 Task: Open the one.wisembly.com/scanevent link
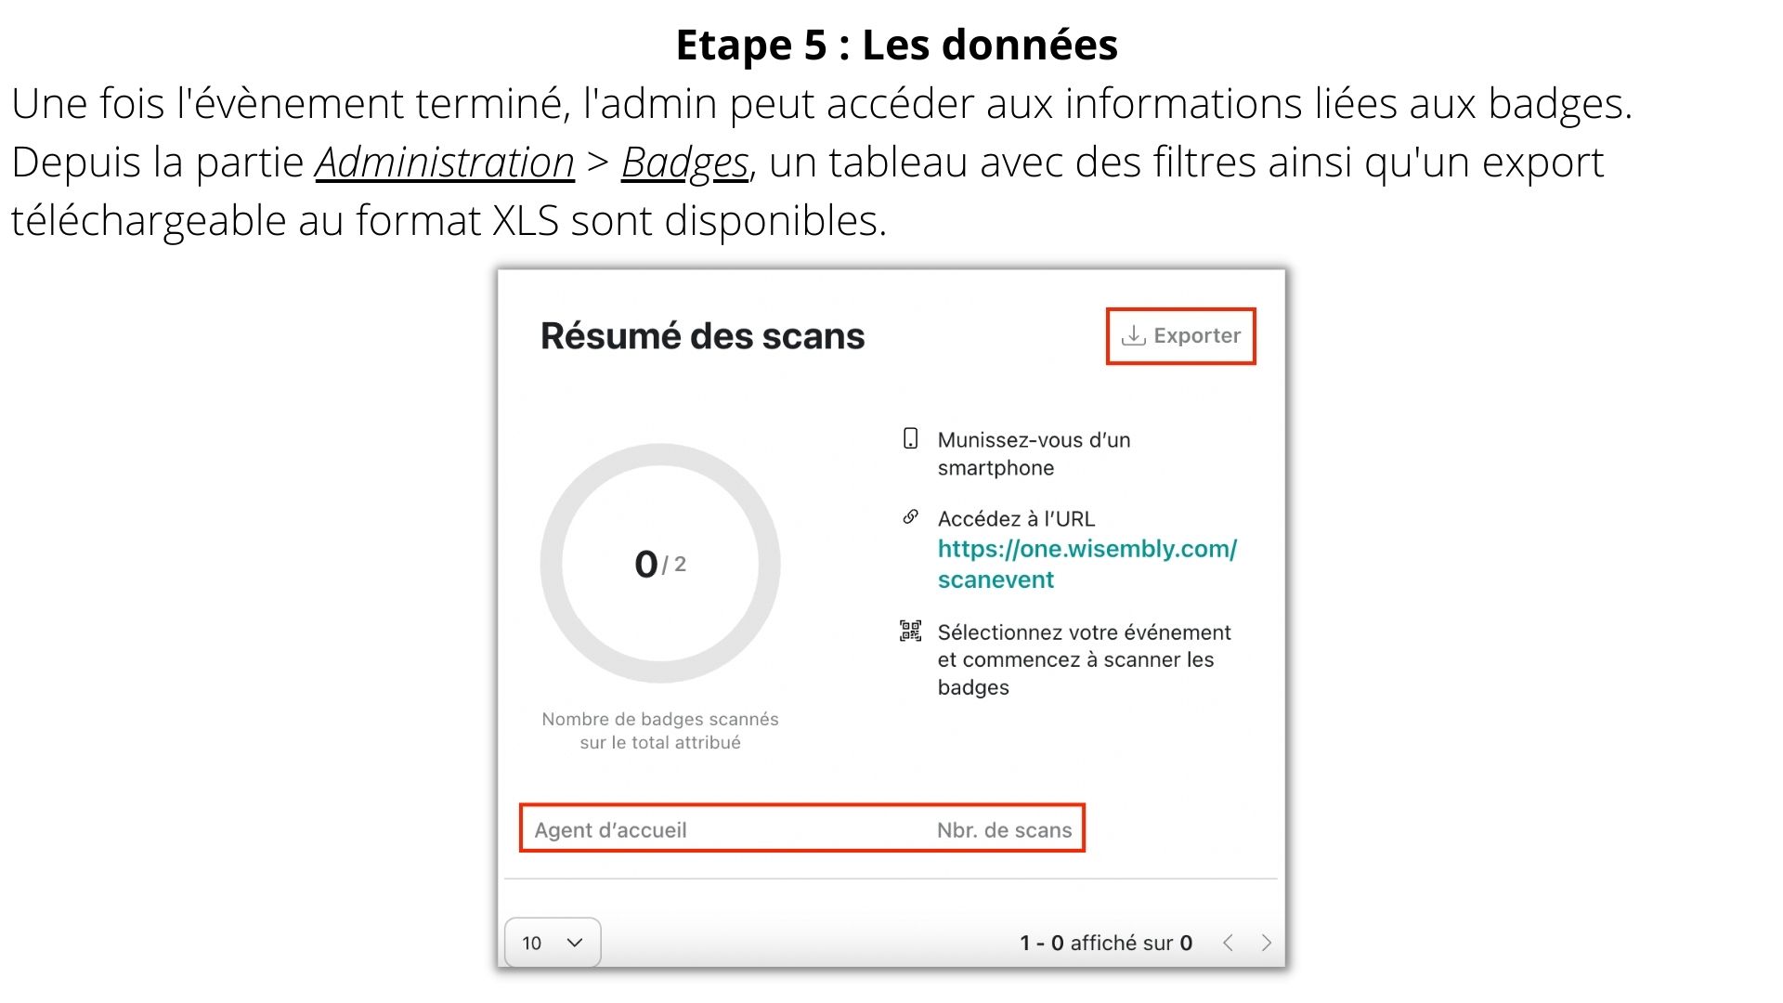point(1087,564)
